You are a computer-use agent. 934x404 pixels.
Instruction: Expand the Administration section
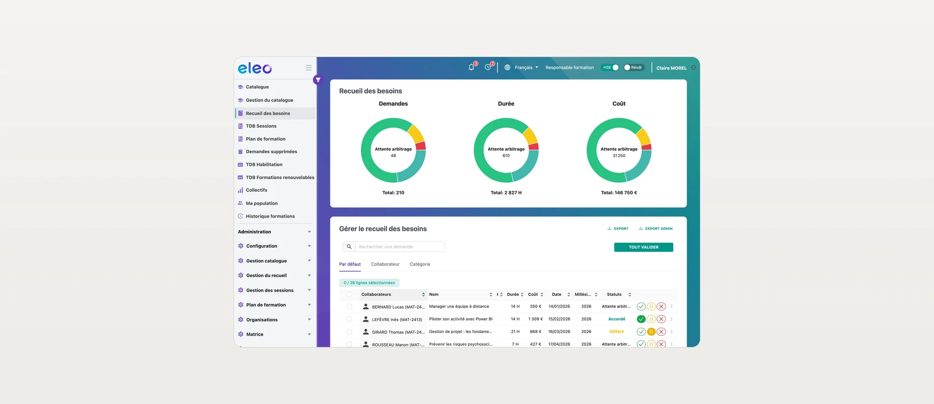[274, 232]
